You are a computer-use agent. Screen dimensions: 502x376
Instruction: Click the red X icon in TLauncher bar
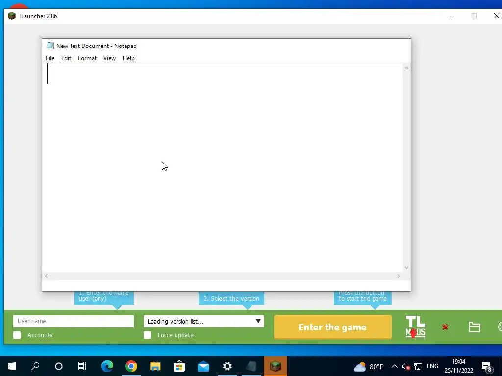445,327
